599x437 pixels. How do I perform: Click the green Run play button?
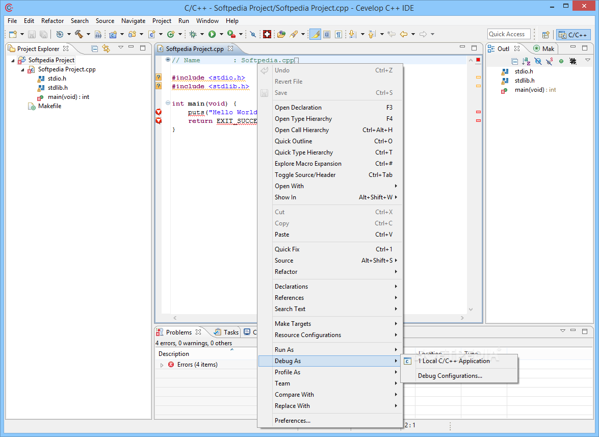[212, 34]
